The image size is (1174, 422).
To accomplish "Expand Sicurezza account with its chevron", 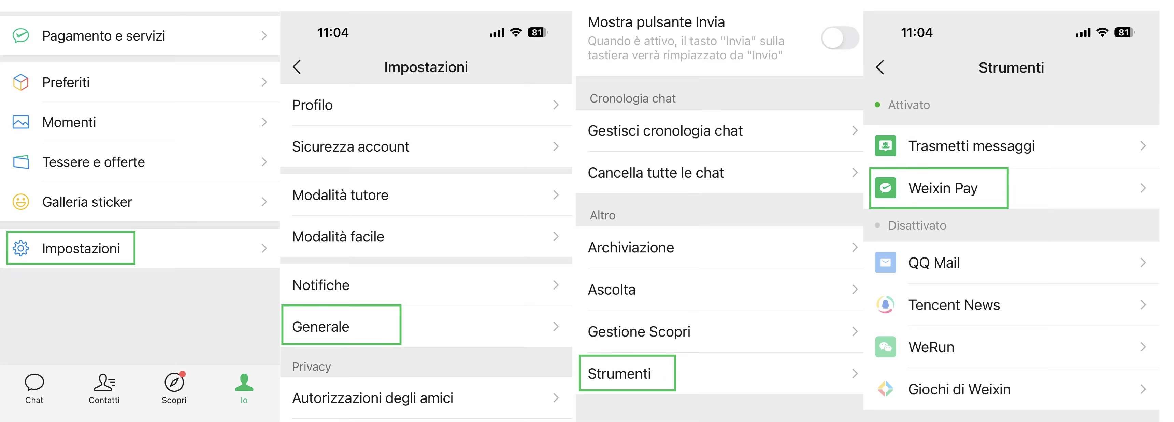I will pos(556,146).
